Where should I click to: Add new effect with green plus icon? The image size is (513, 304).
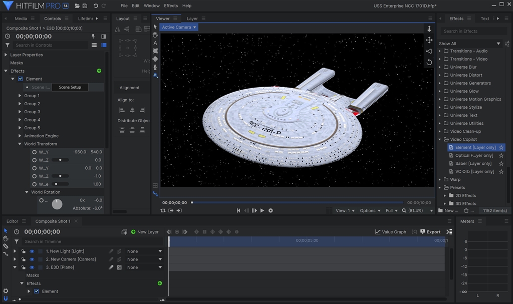[99, 71]
